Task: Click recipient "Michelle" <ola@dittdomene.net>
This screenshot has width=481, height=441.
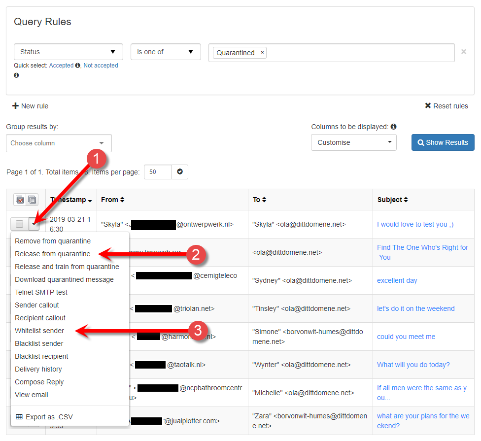Action: [303, 393]
